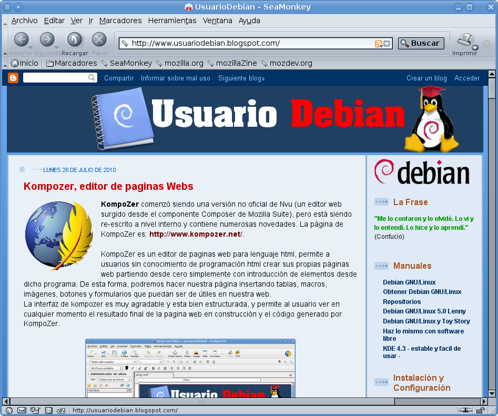Open the mozillaZine bookmark
The image size is (498, 416).
point(232,63)
